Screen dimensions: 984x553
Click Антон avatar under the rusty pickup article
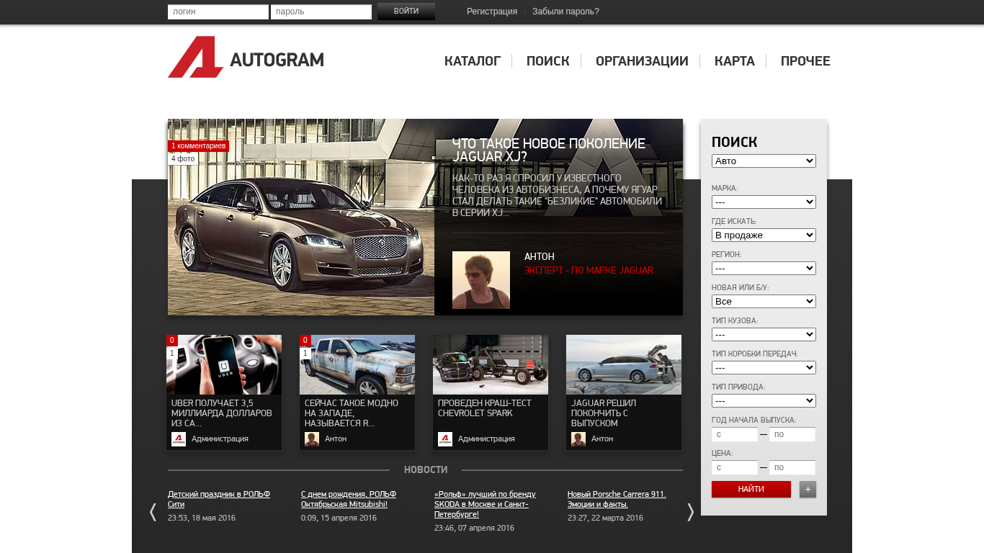pos(312,439)
